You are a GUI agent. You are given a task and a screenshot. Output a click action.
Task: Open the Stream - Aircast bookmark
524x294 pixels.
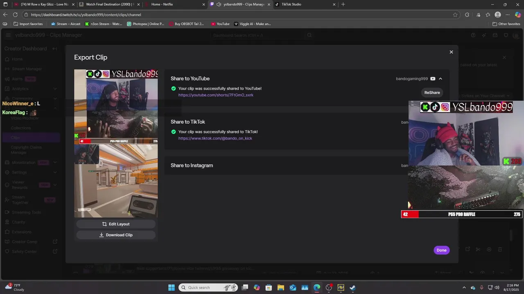(x=65, y=24)
